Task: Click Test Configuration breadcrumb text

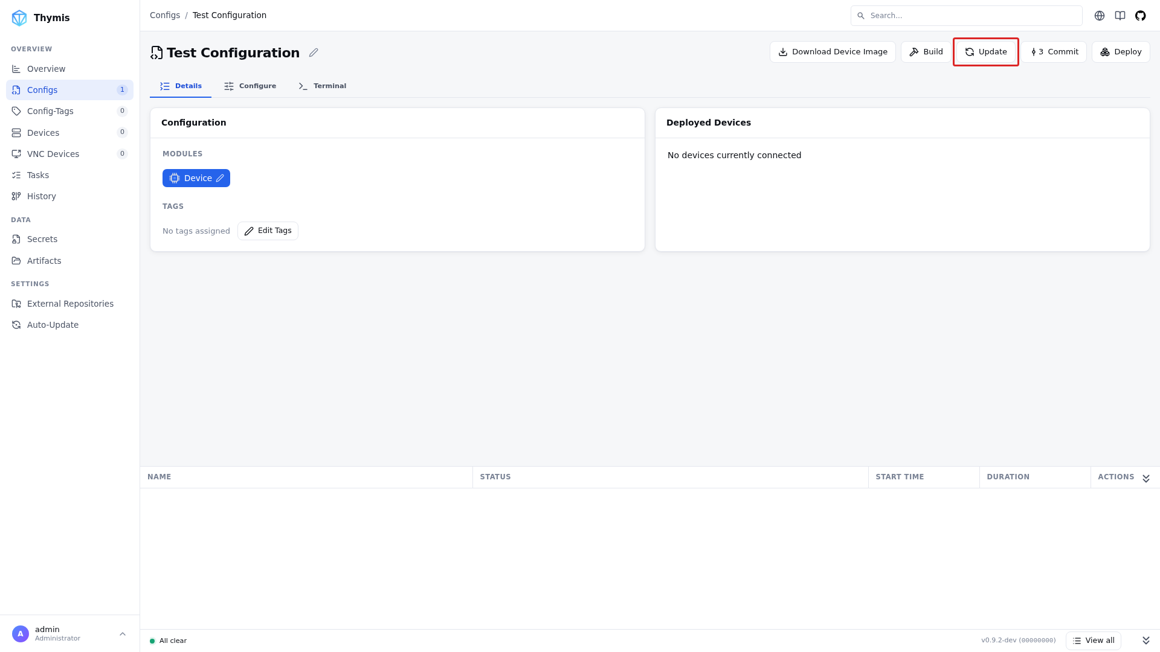Action: (230, 15)
